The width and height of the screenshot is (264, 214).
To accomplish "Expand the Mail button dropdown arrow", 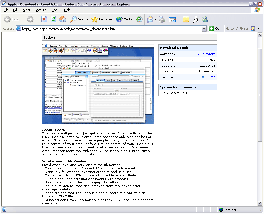I will [x=155, y=20].
